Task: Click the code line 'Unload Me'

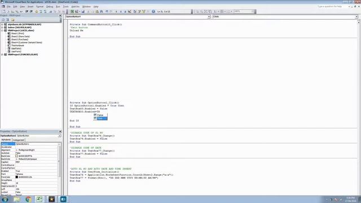Action: (x=77, y=30)
